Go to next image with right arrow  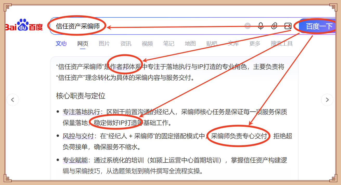(327, 100)
